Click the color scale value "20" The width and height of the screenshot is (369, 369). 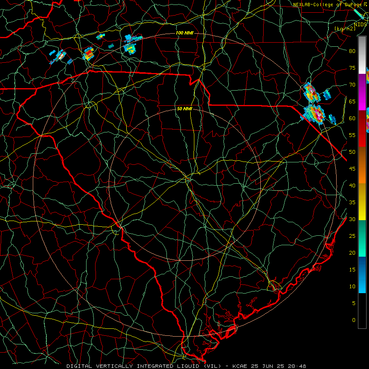point(352,253)
